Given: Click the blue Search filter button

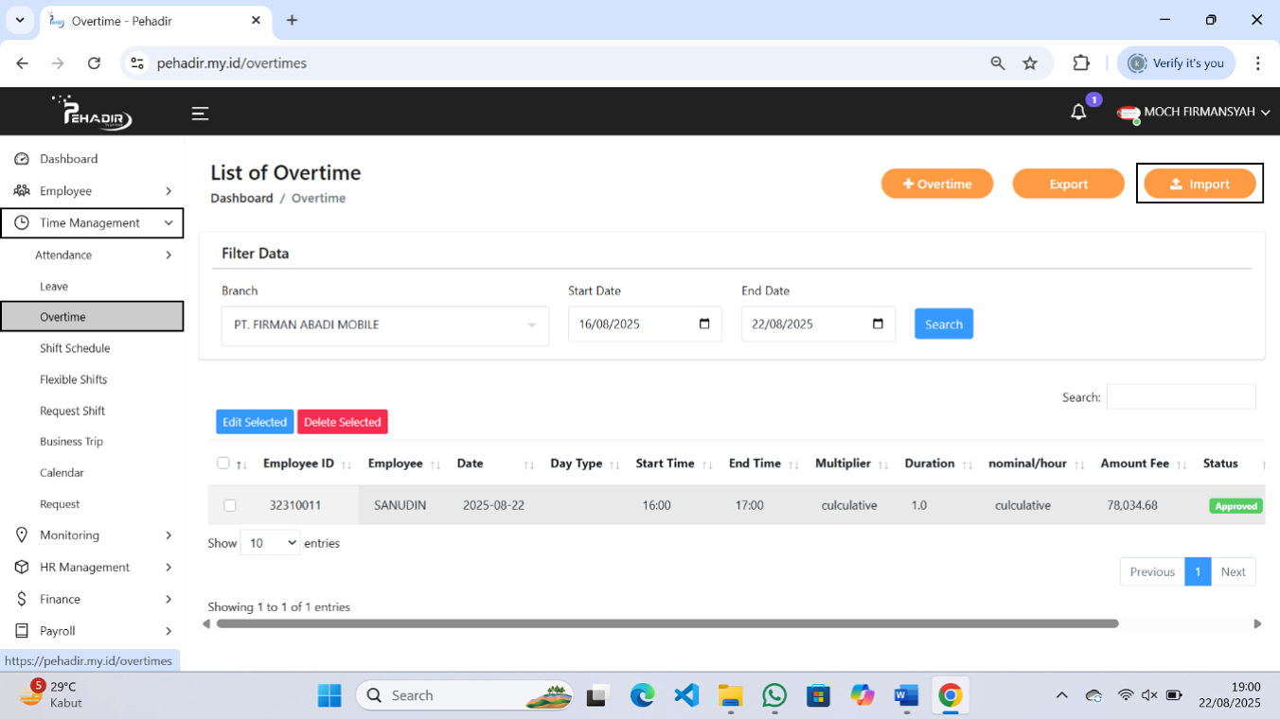Looking at the screenshot, I should 943,324.
